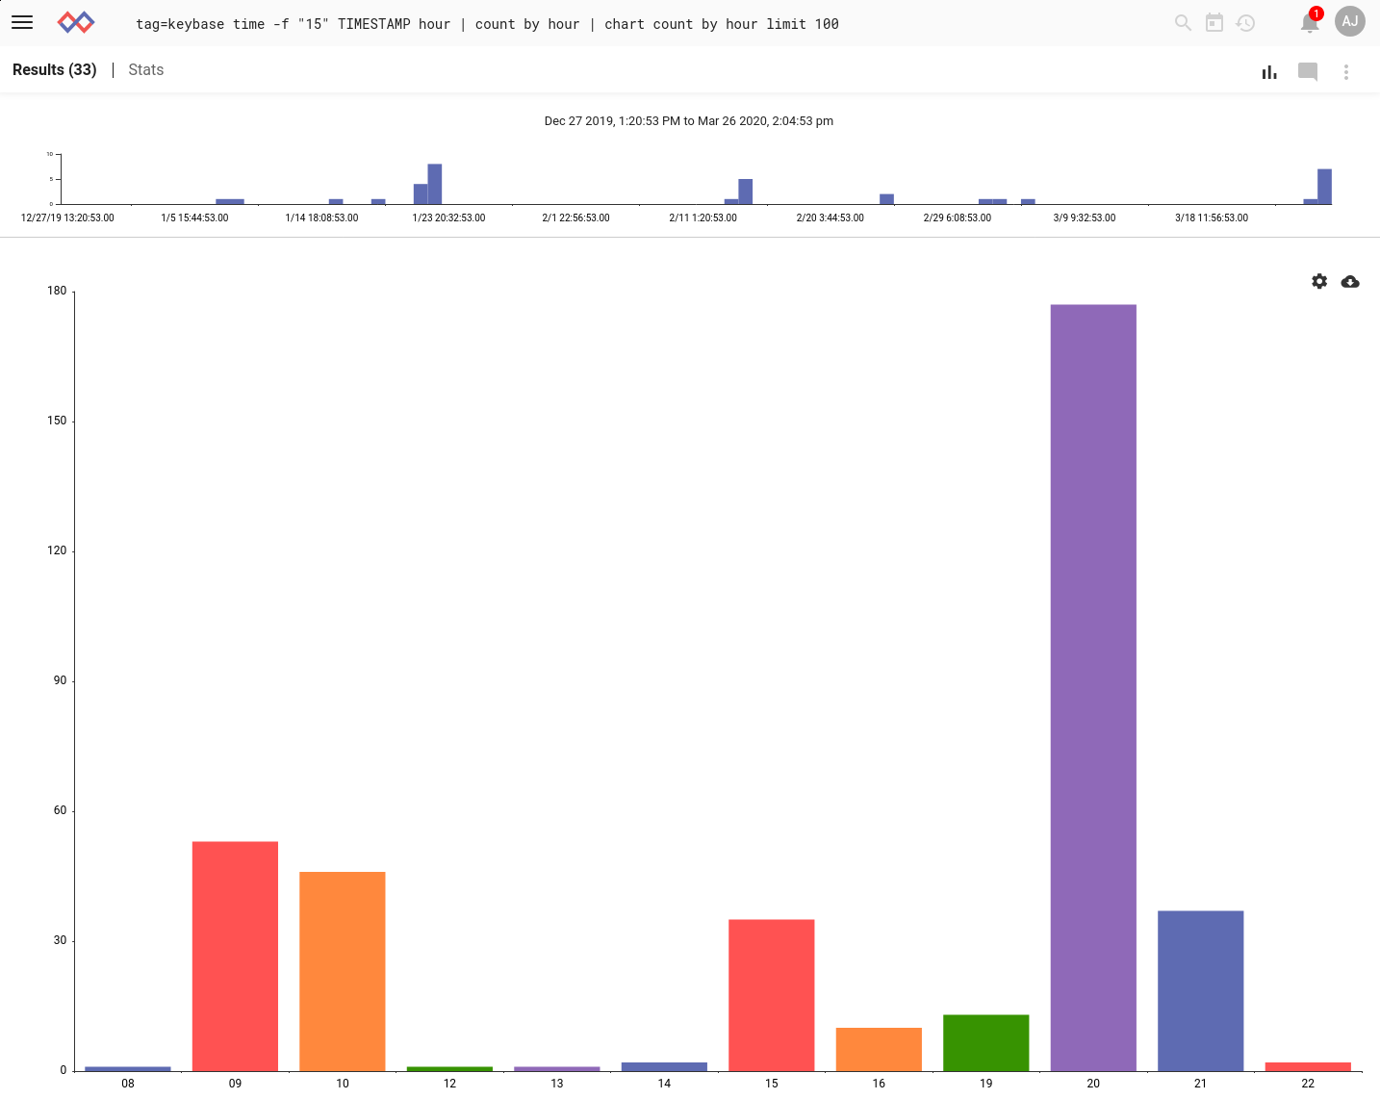Click the x-axis label 09

tap(235, 1084)
